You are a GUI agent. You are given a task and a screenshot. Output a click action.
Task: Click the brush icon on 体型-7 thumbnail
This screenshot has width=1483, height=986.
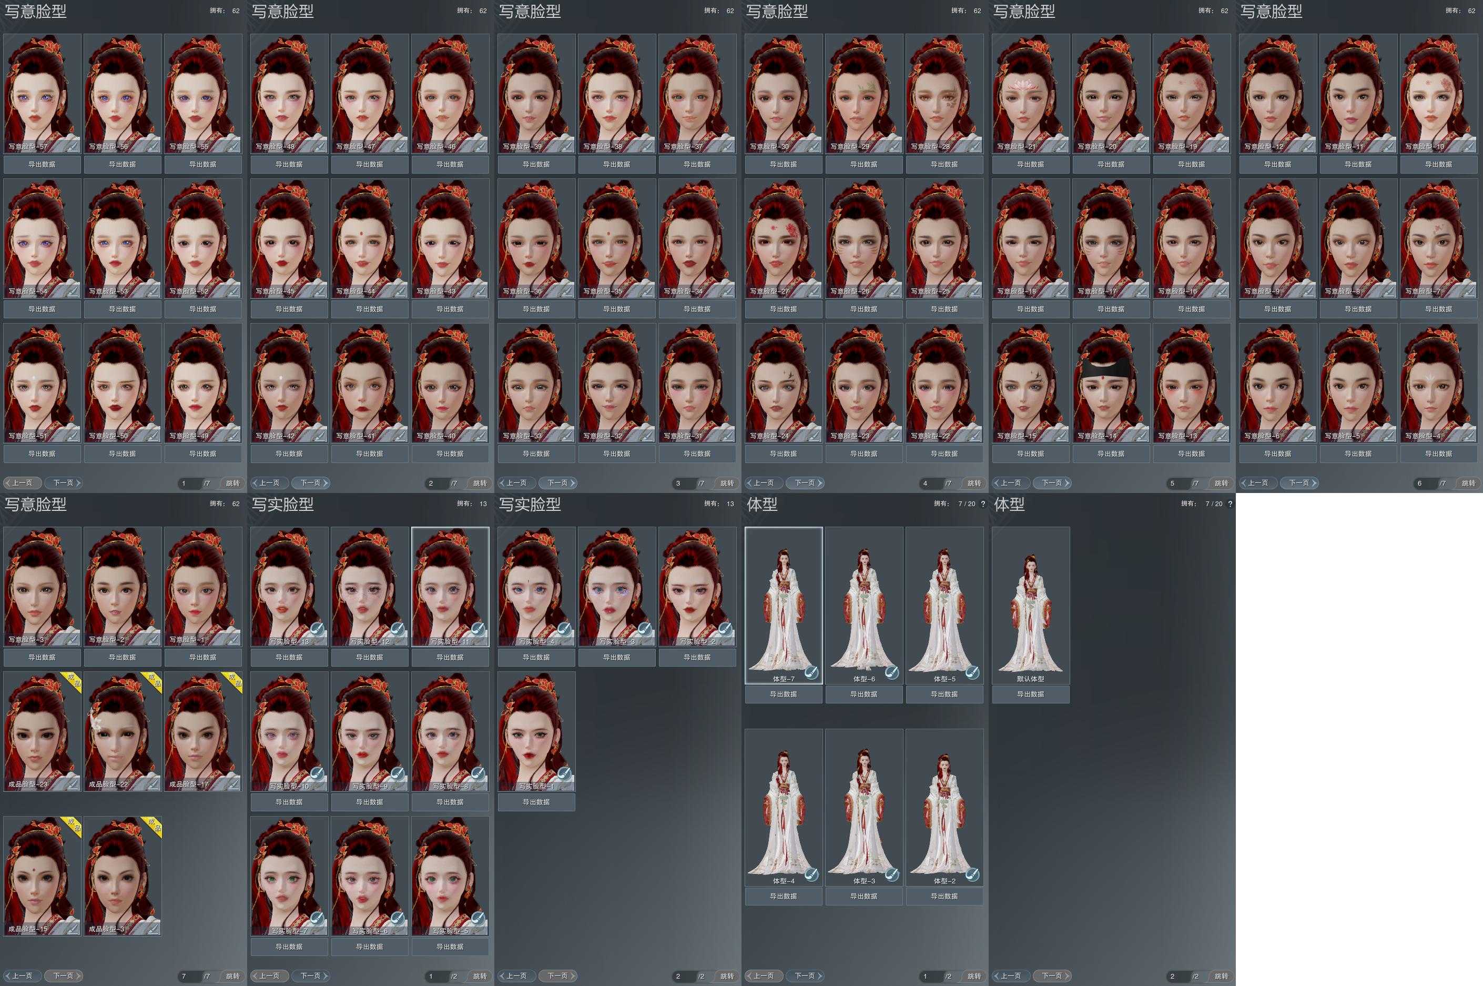[x=811, y=673]
